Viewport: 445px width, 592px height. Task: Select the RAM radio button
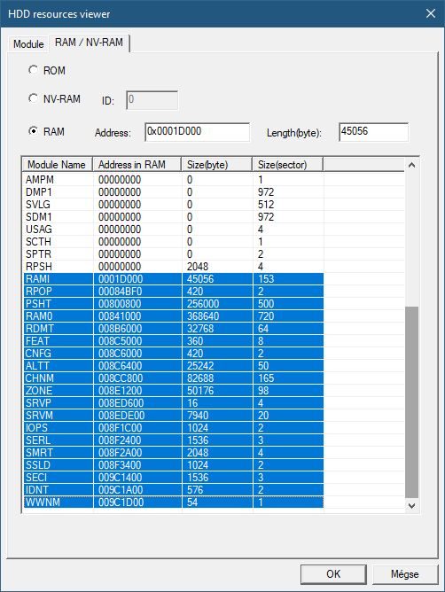pyautogui.click(x=34, y=131)
